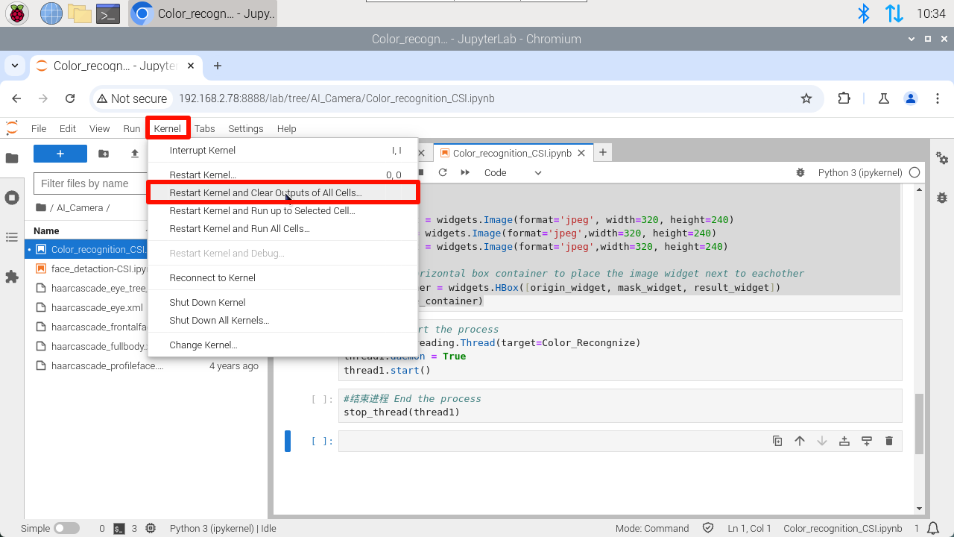Open the Table of Contents sidebar
The height and width of the screenshot is (537, 954).
[12, 237]
